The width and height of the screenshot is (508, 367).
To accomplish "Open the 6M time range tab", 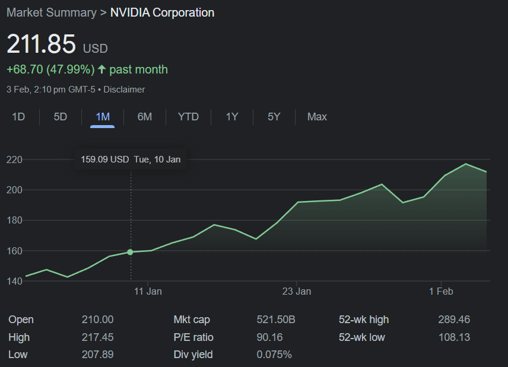I will [x=145, y=117].
